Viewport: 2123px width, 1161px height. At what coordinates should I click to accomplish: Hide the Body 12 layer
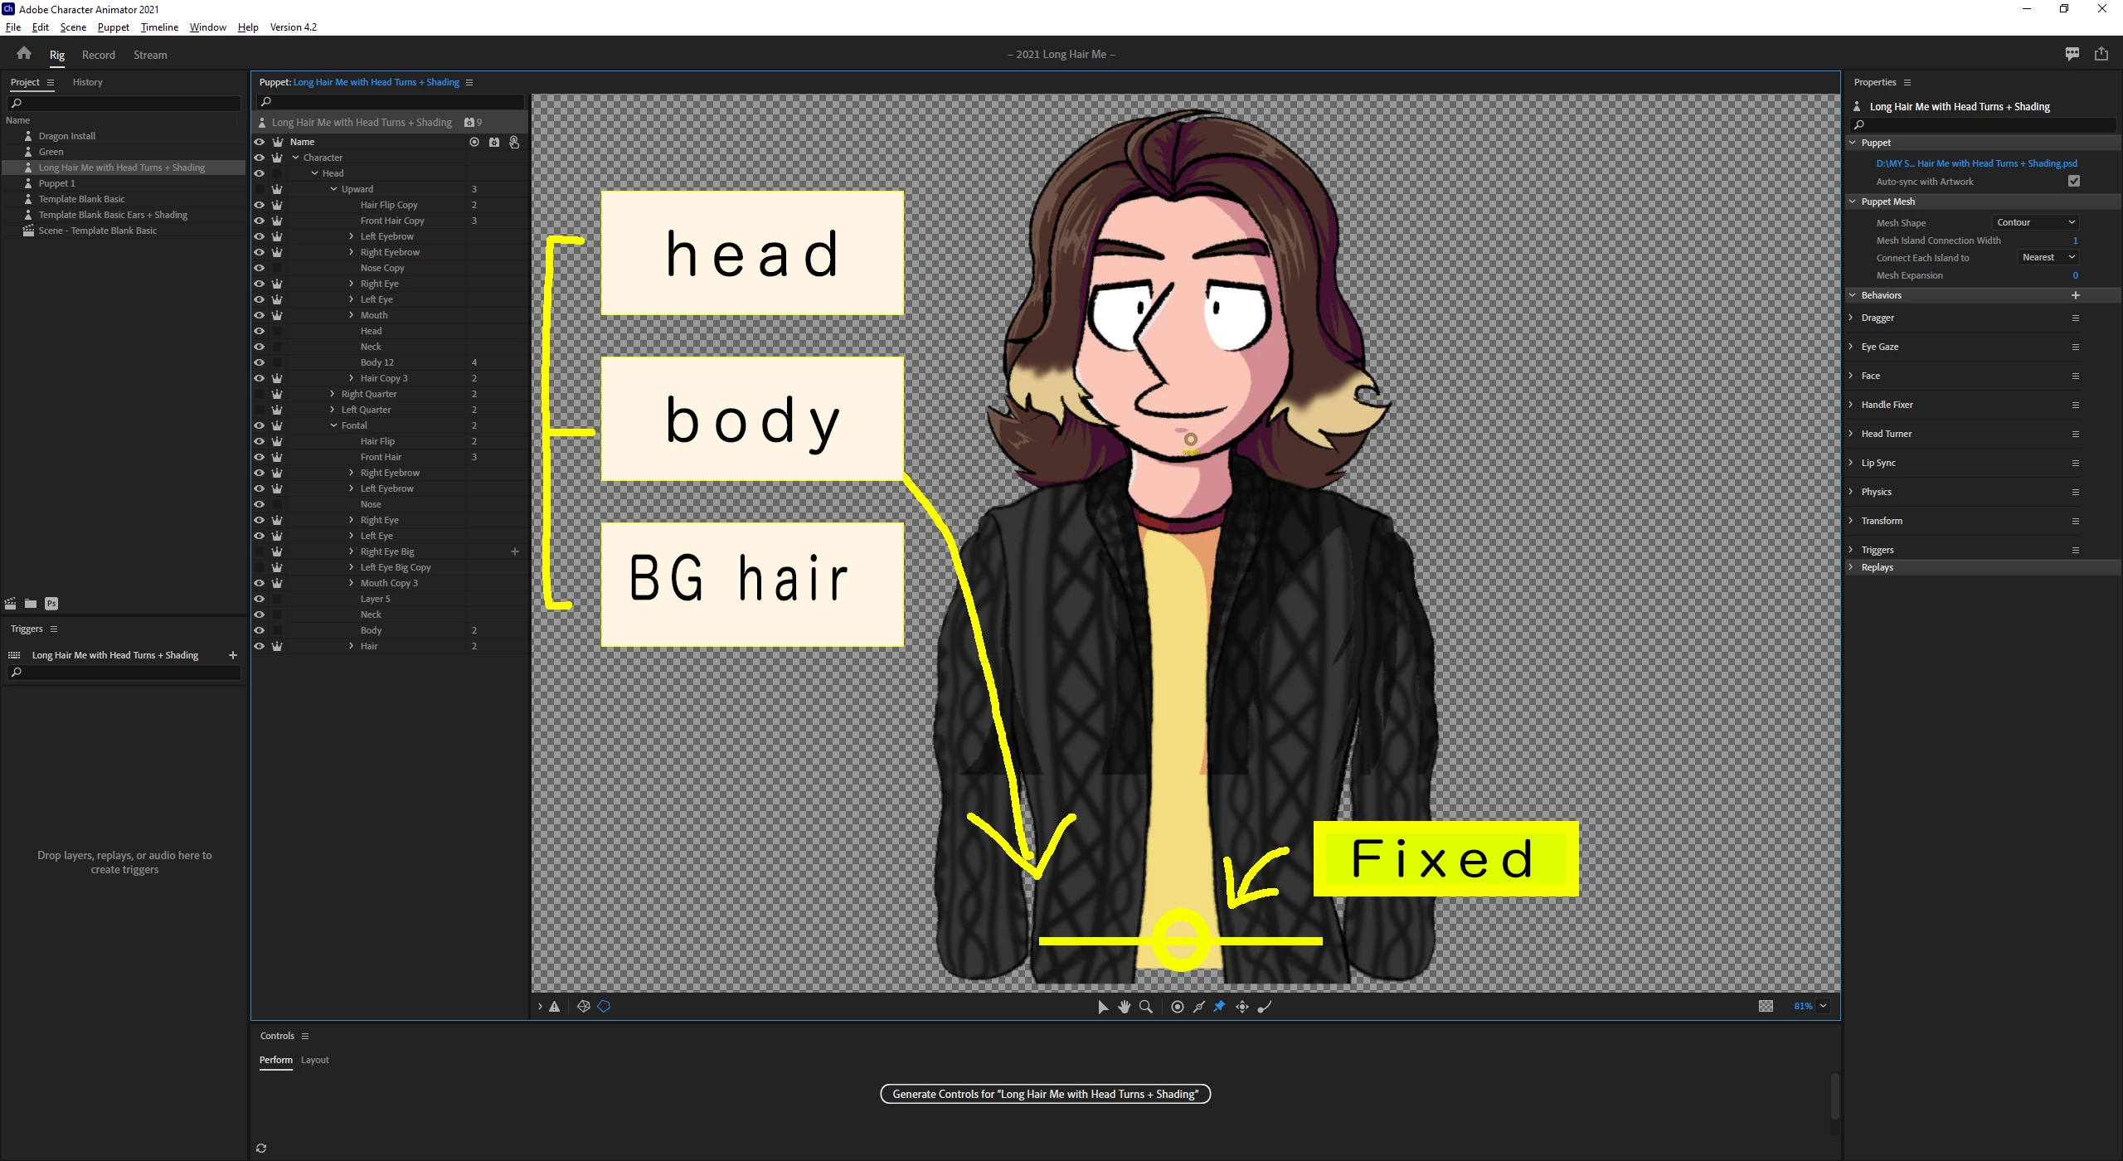[259, 362]
